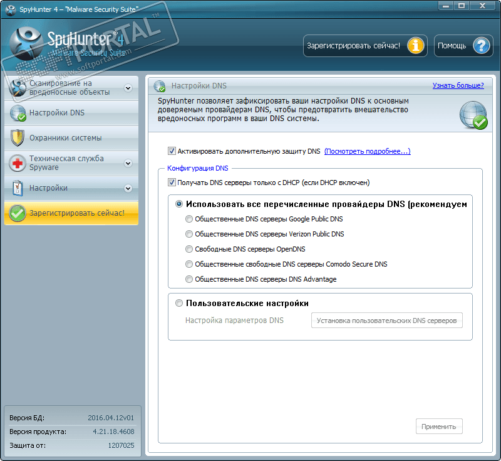
Task: Open Настройки sidebar item
Action: (71, 188)
